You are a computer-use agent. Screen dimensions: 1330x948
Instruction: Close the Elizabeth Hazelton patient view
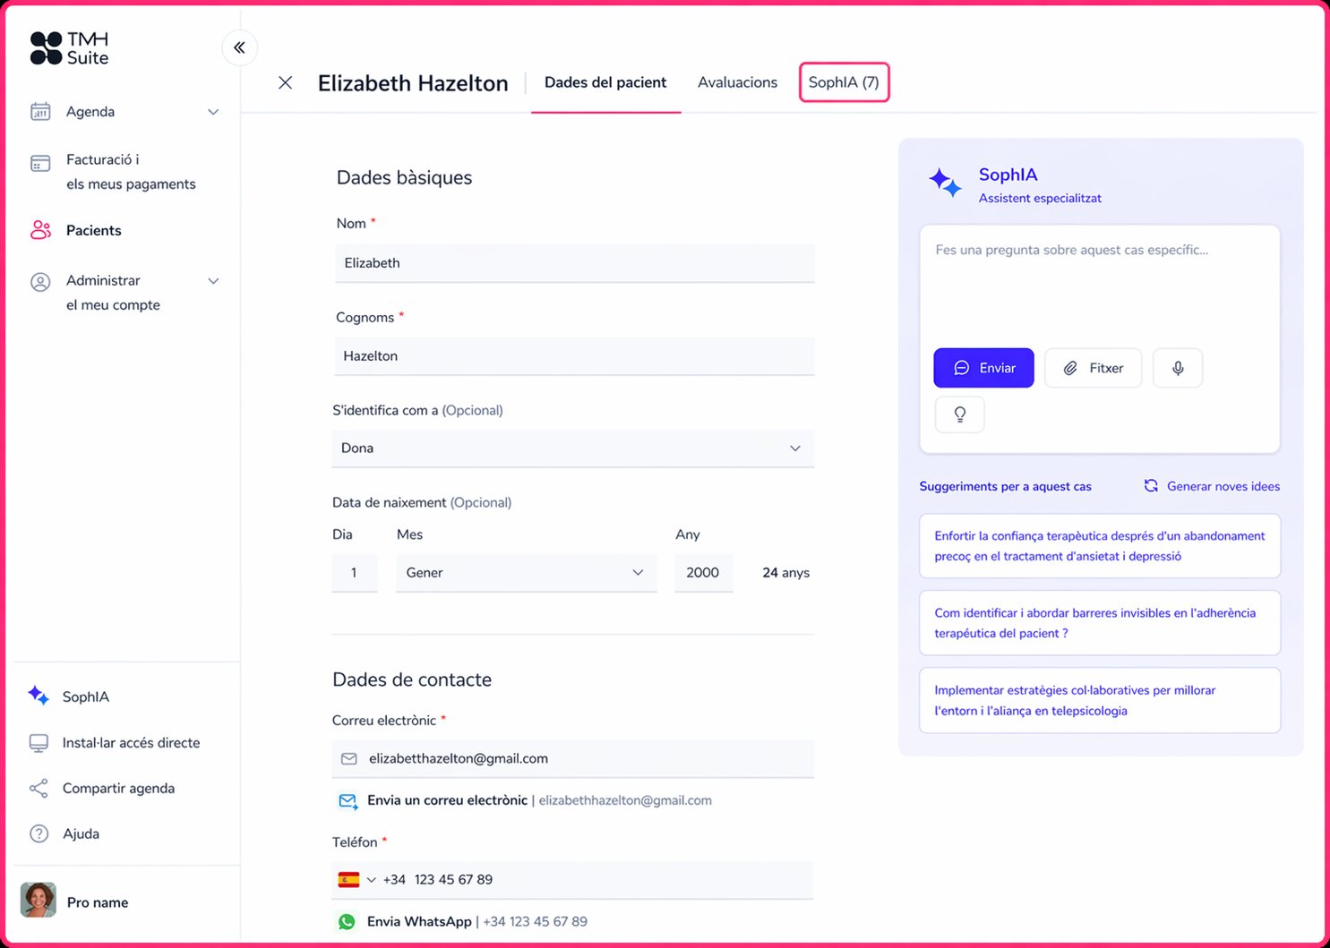(x=285, y=83)
